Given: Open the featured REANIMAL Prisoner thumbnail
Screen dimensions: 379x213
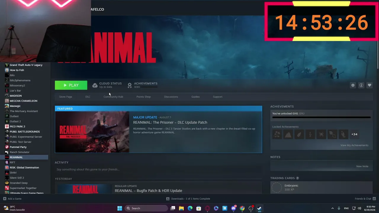Looking at the screenshot, I should pos(92,132).
